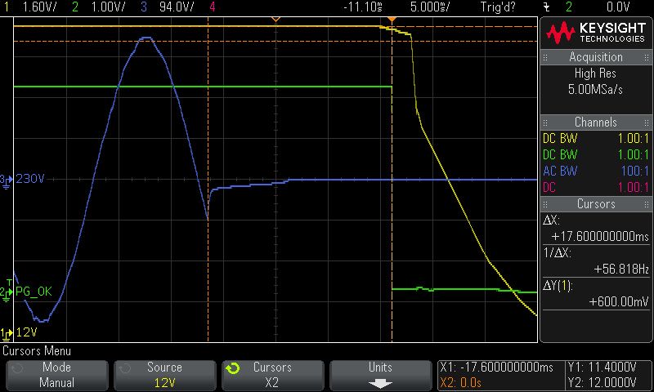Toggle channel 4 indicator in the top bar

click(213, 7)
